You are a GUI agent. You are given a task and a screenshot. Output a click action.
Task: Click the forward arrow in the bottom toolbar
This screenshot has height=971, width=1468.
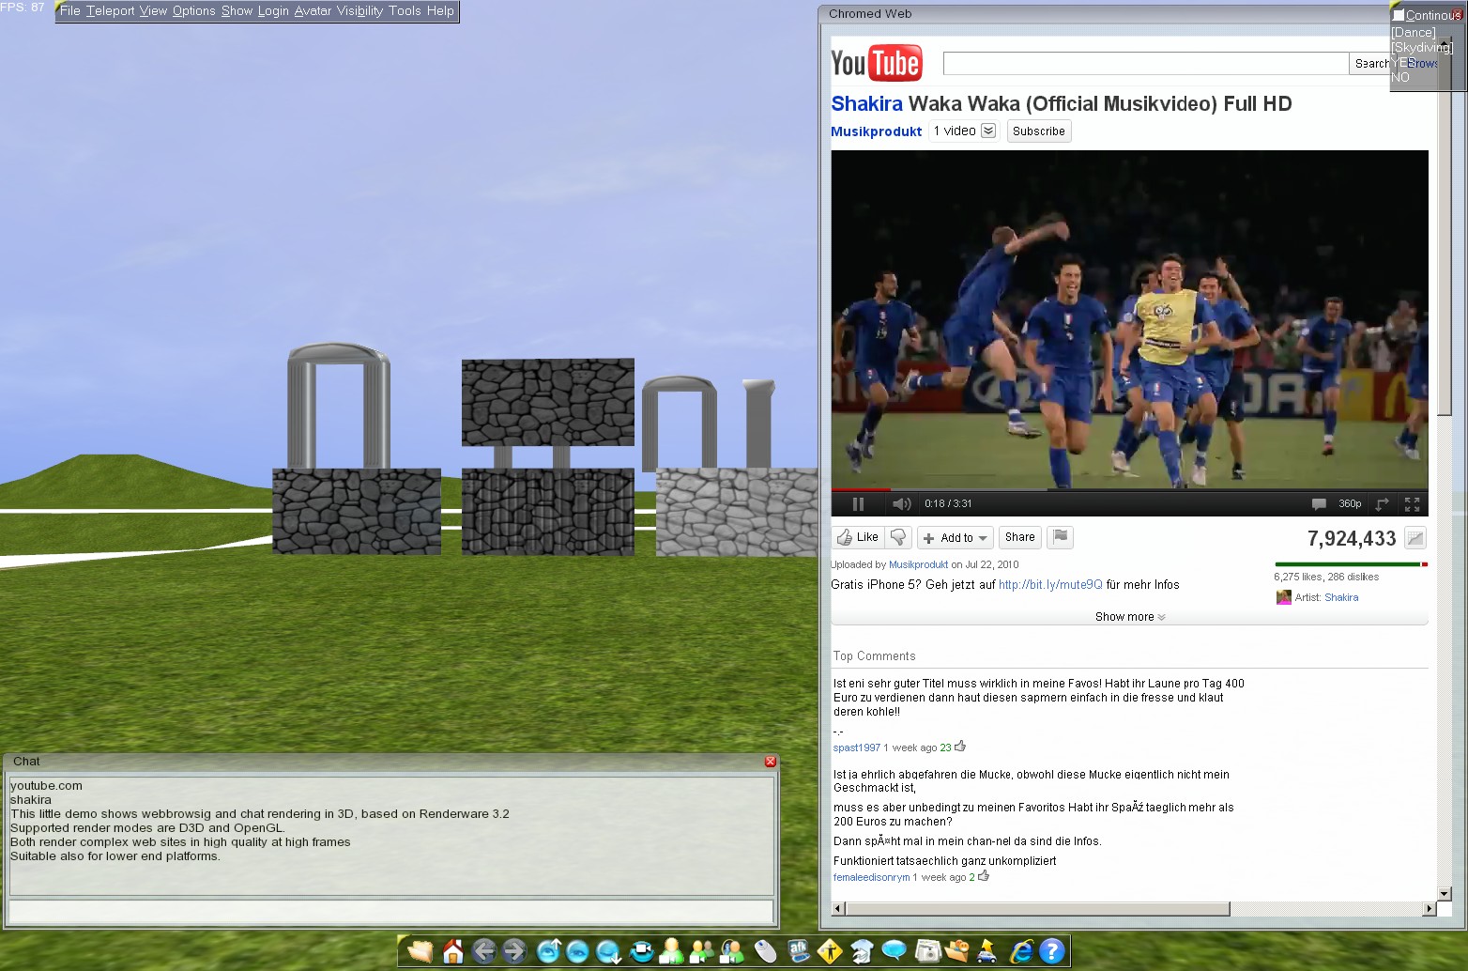pyautogui.click(x=514, y=951)
